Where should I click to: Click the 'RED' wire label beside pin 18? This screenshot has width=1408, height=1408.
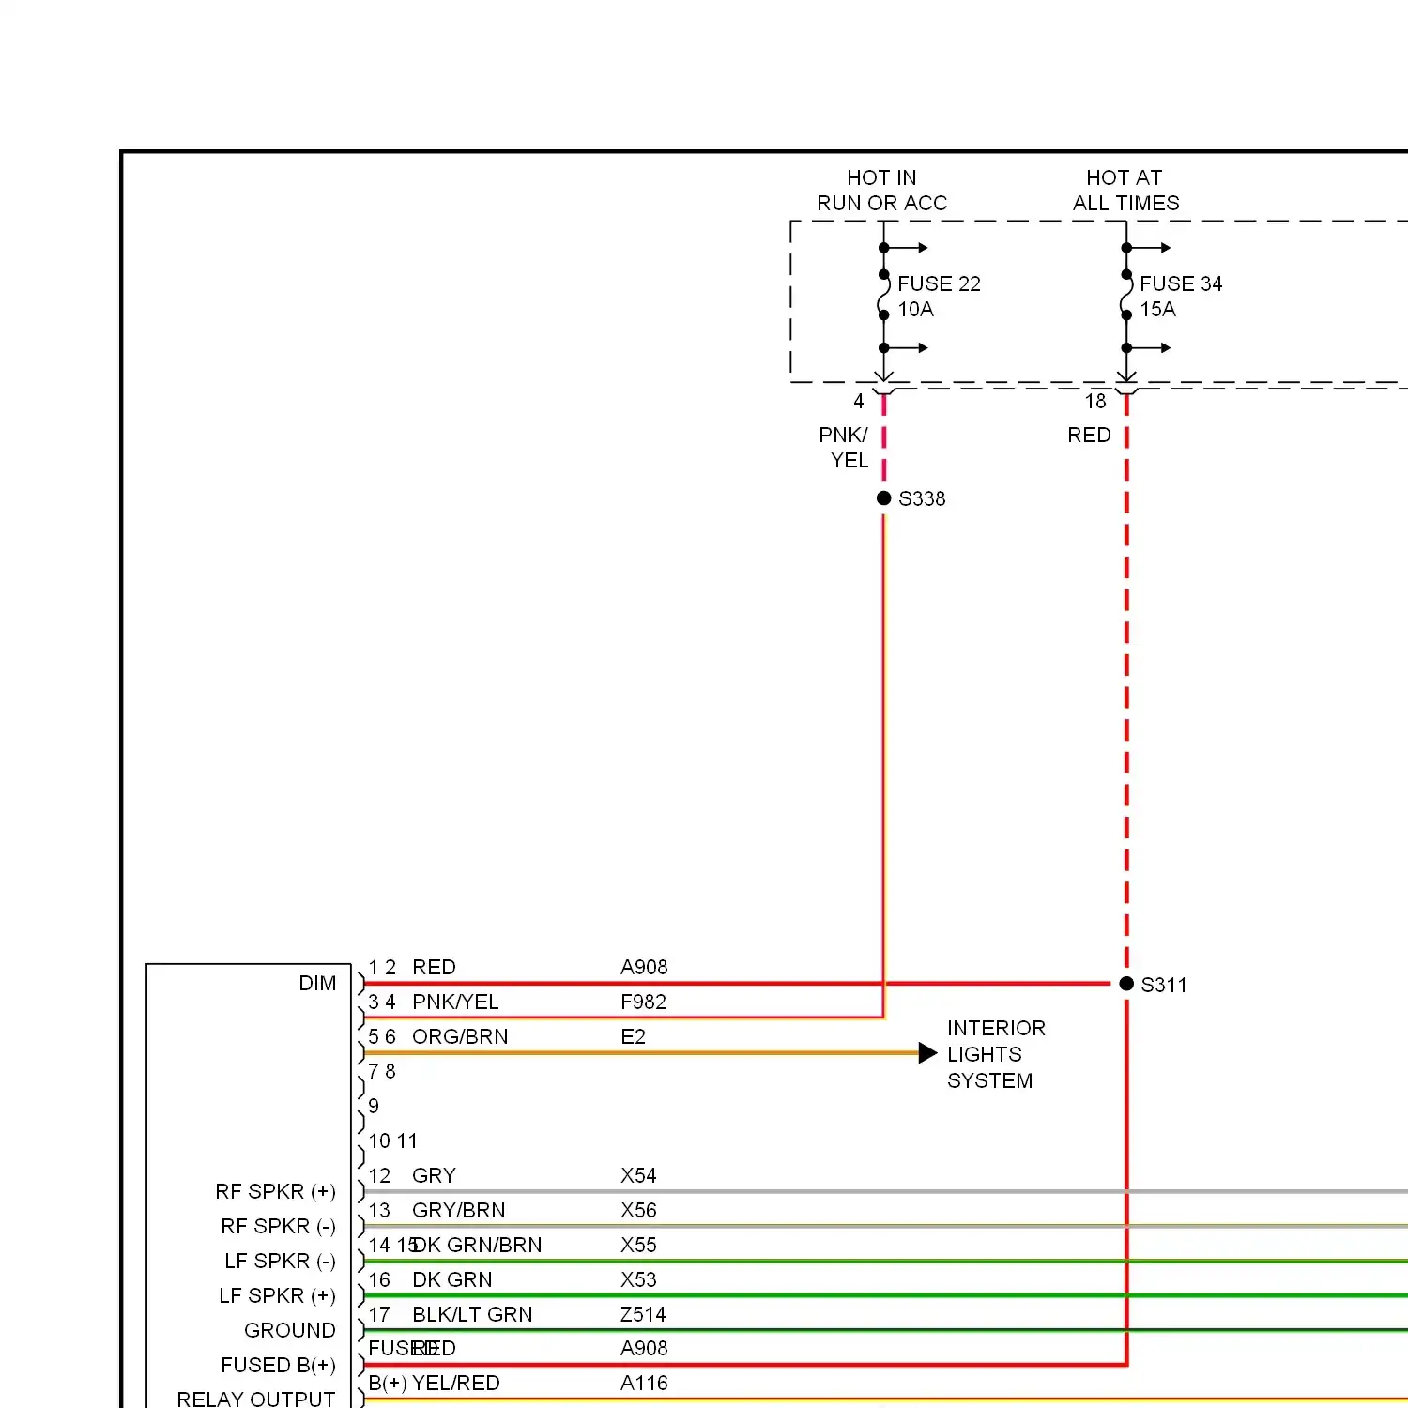(x=1089, y=435)
